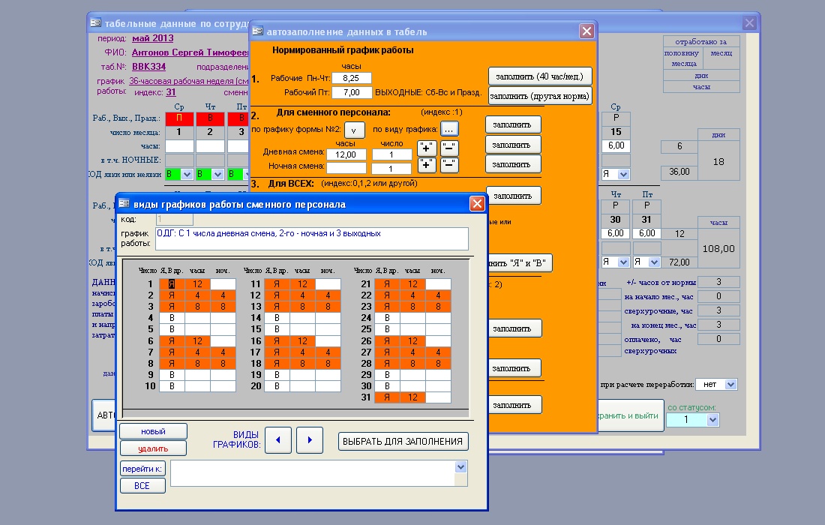
Task: Close the 'виды графиков работы' dialog
Action: (477, 203)
